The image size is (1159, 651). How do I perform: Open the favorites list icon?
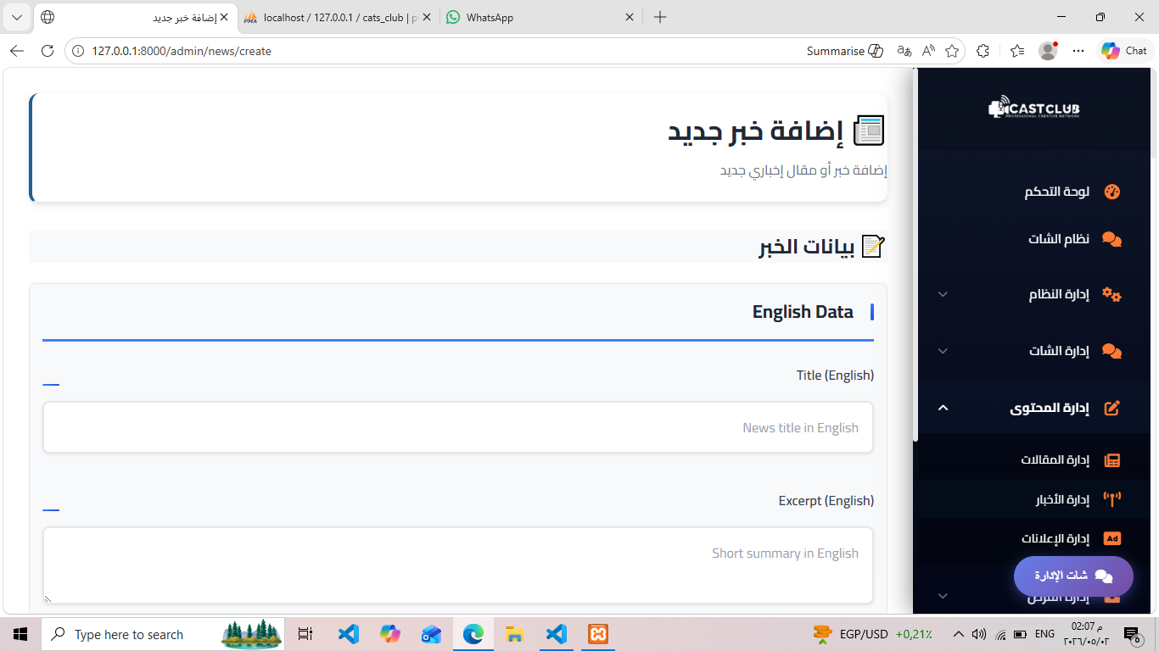[x=1017, y=51]
